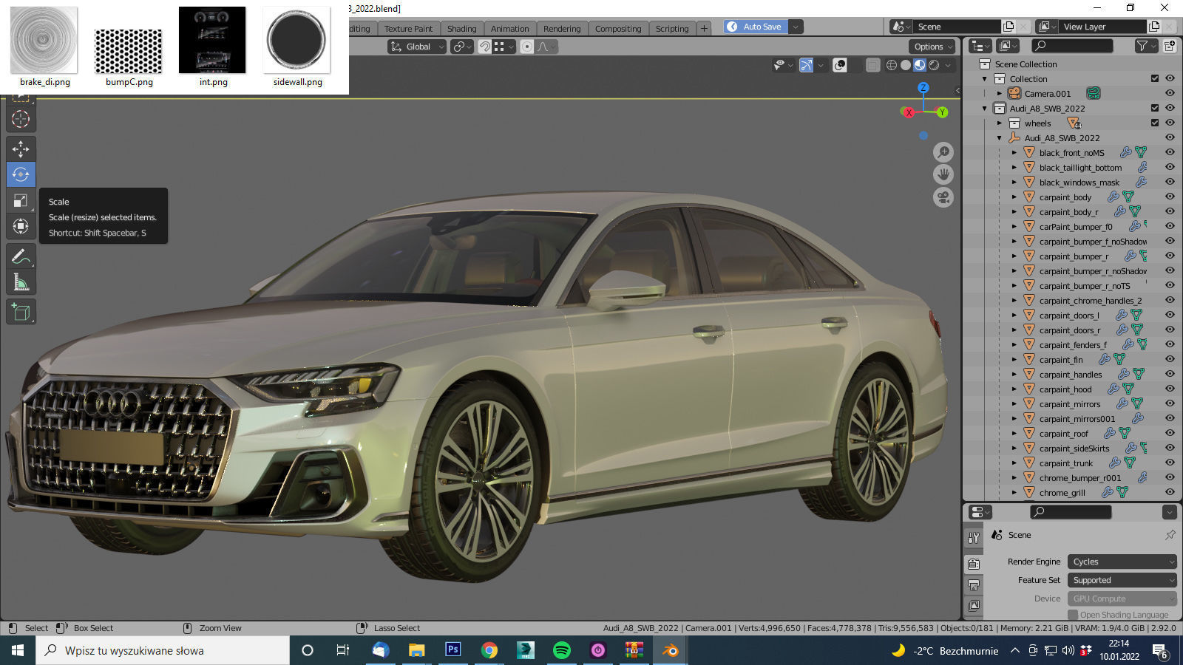Click the new view layer button
Screen dimensions: 1183x665
[x=1154, y=27]
